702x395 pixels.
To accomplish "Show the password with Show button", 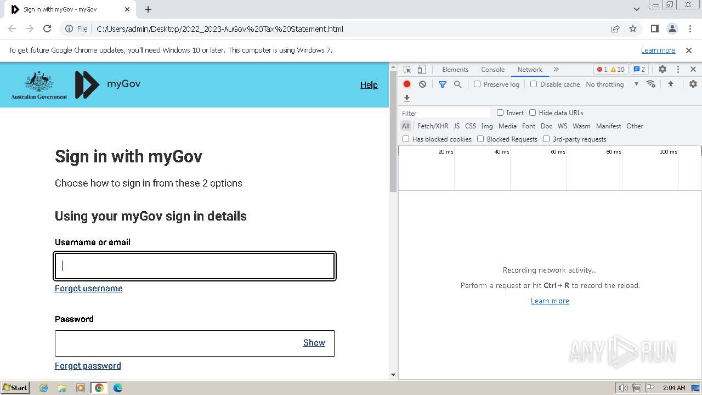I will coord(314,343).
